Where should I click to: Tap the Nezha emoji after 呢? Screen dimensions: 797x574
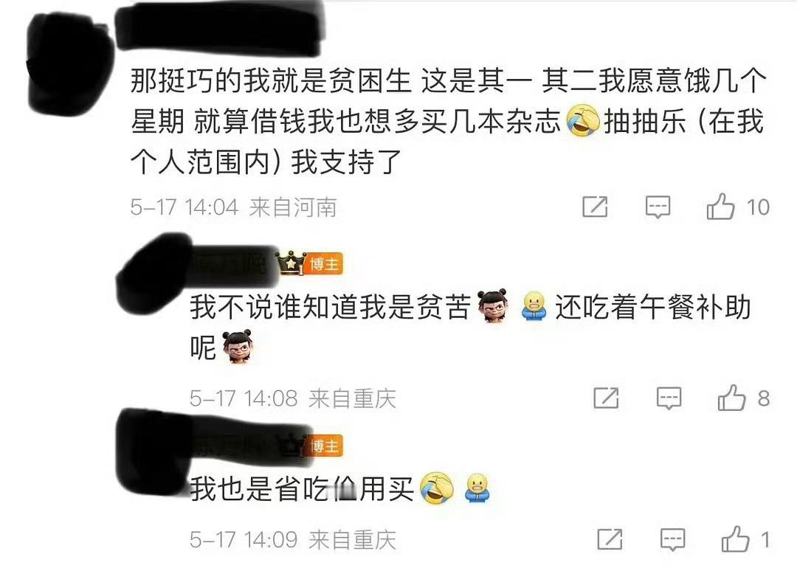238,347
